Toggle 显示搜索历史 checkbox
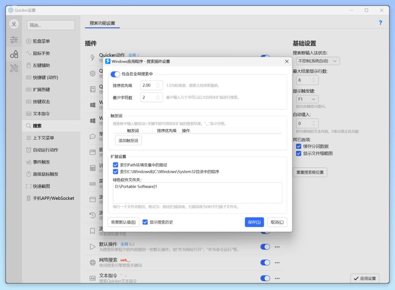The width and height of the screenshot is (395, 290). coord(145,222)
